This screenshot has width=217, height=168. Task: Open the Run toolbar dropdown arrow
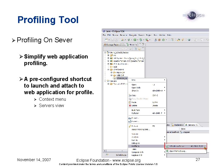click(138, 40)
